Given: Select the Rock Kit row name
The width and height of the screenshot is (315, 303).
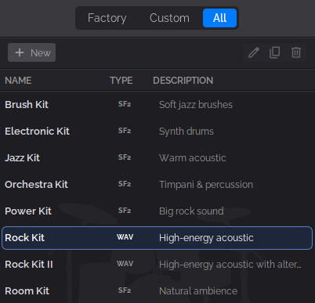Looking at the screenshot, I should [x=24, y=238].
